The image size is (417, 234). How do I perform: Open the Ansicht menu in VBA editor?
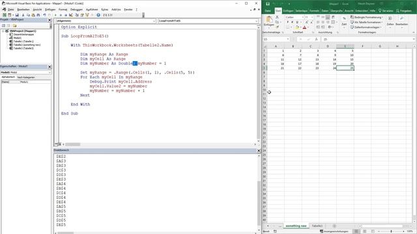click(37, 10)
